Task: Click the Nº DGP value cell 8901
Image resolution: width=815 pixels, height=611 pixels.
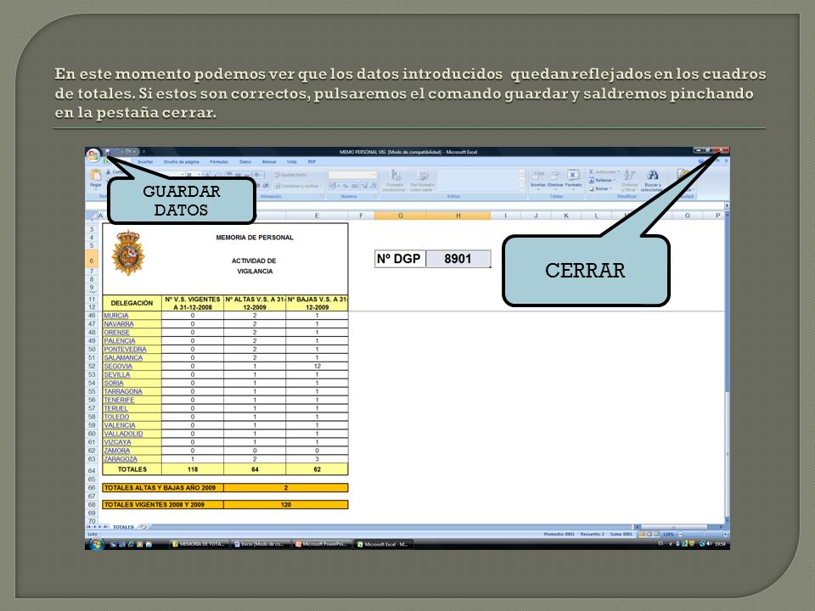Action: 458,259
